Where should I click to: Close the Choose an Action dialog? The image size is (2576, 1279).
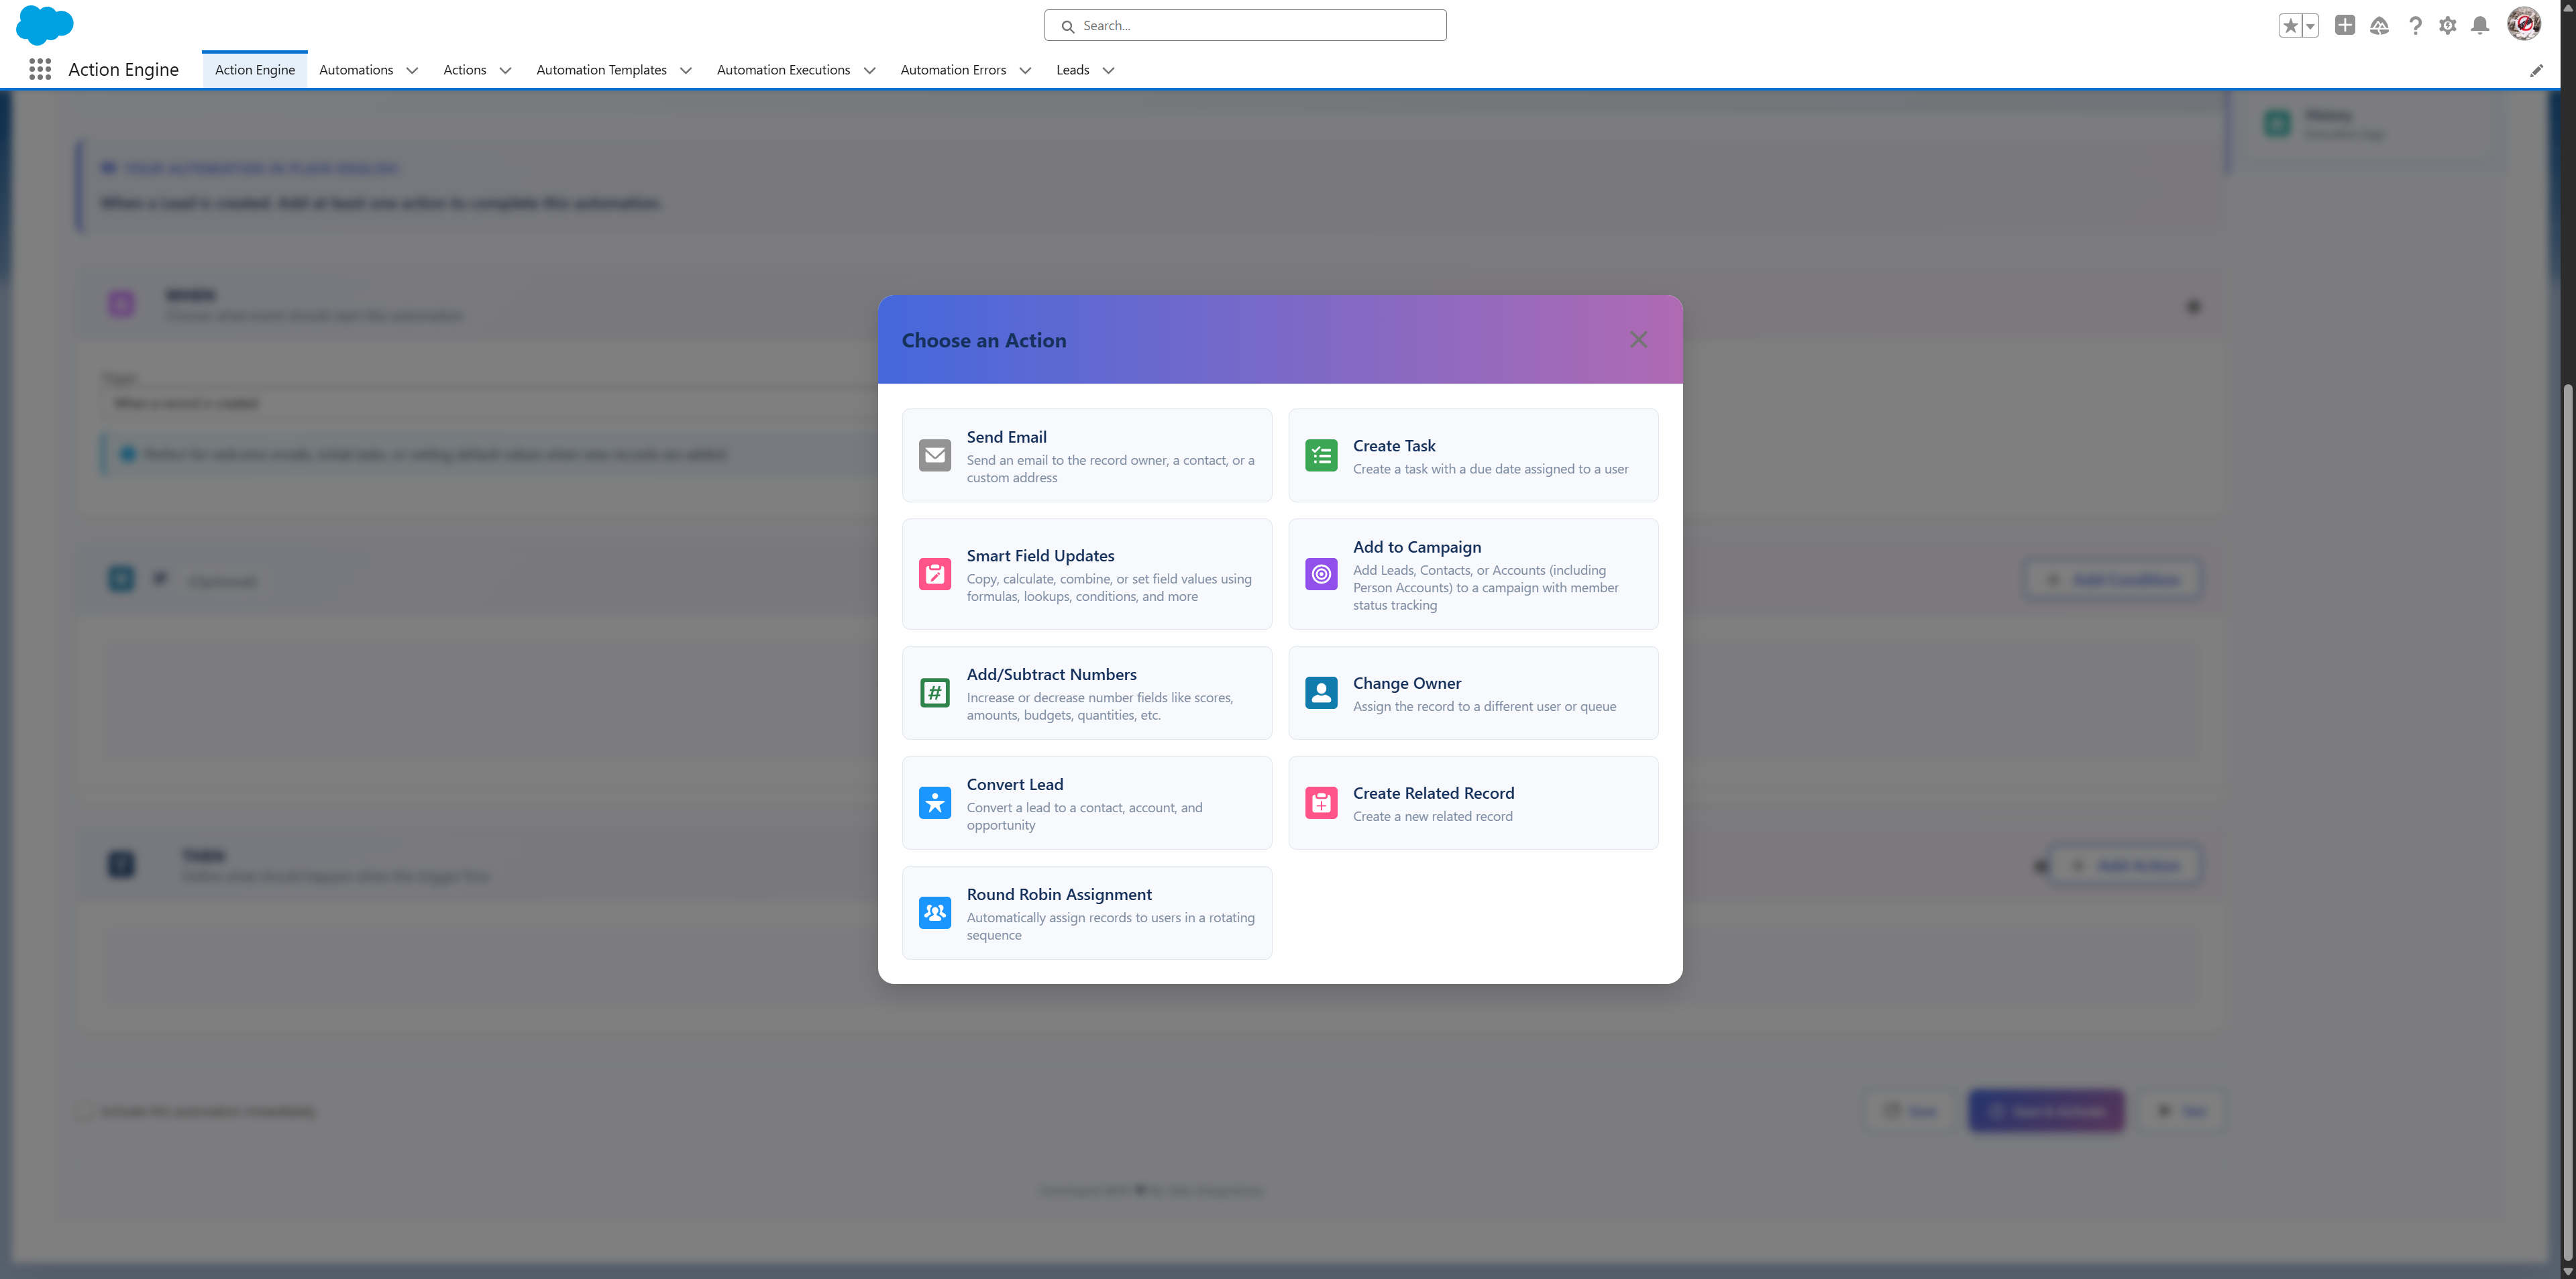coord(1638,339)
